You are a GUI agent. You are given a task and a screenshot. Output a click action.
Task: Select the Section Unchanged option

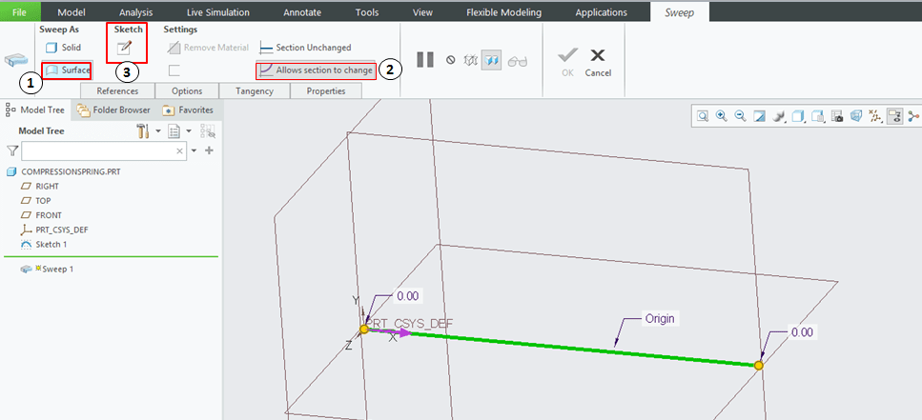pos(305,48)
